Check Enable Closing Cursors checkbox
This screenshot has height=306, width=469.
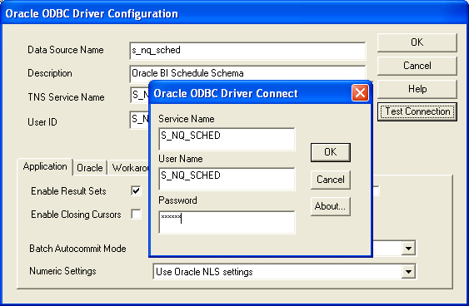tap(136, 214)
